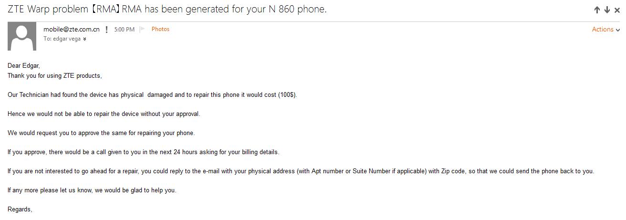Click the high importance exclamation icon
Screen dimensions: 626x220
106,30
